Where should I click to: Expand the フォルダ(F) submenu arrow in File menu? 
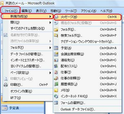tap(50, 48)
